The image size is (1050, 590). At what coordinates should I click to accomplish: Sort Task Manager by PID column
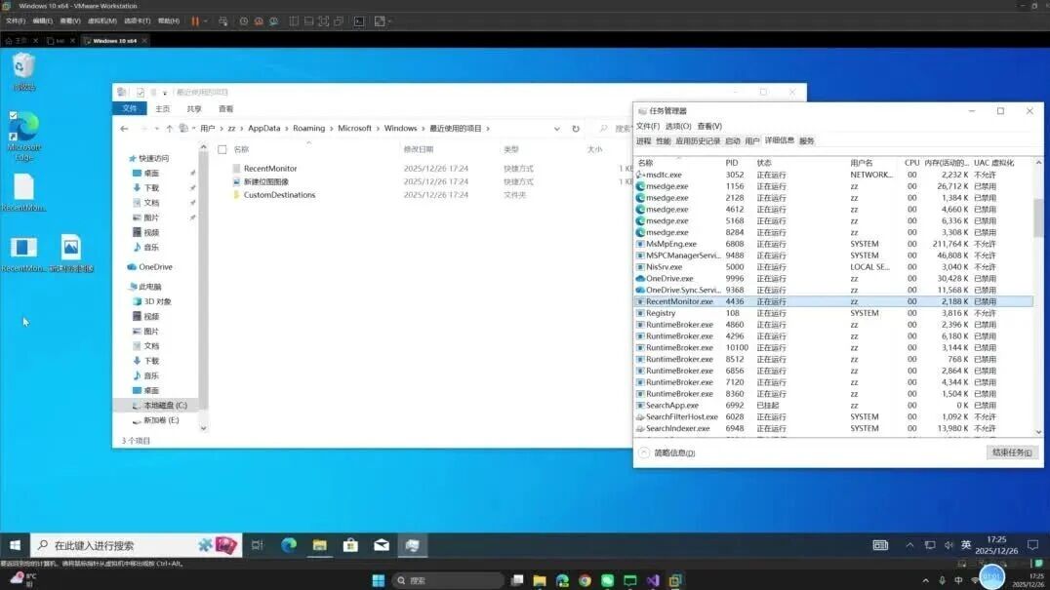[731, 163]
